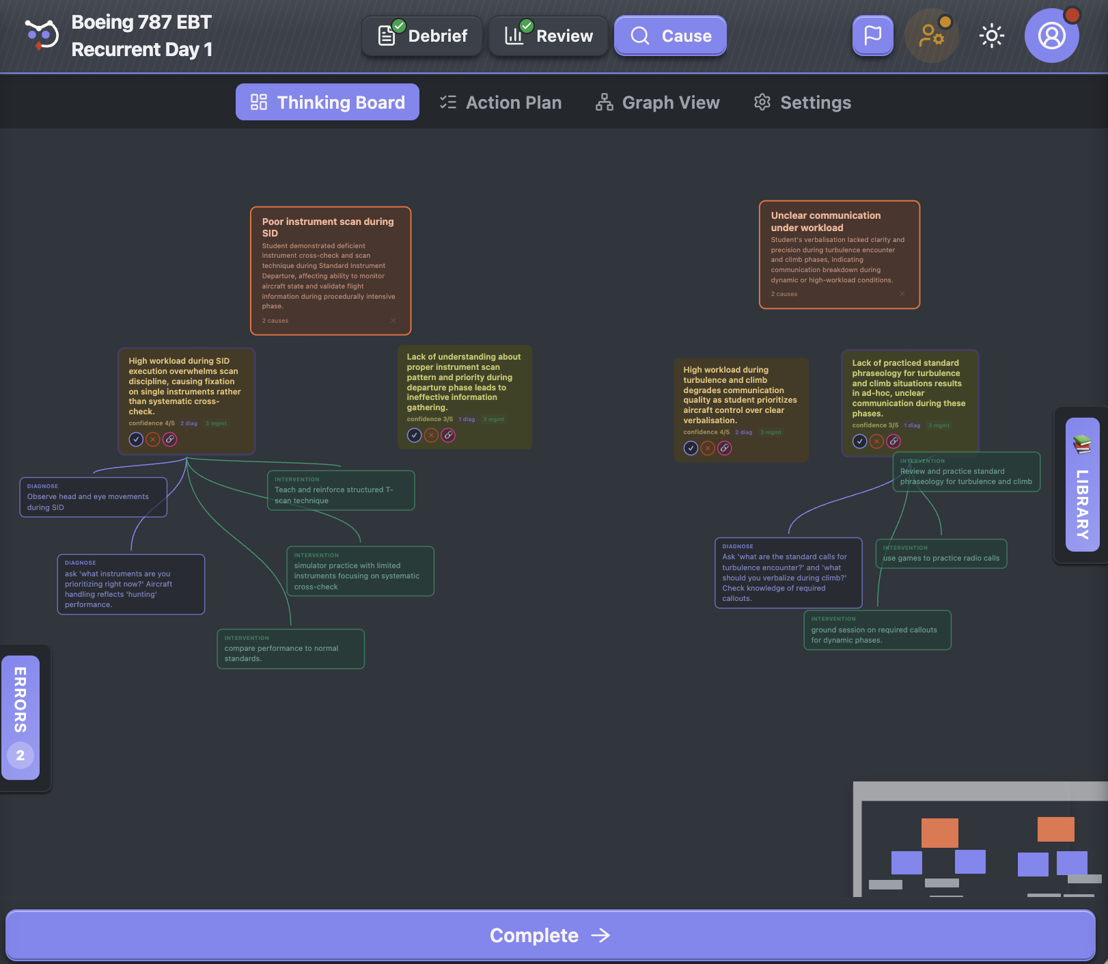Open the use games to practice radio calls note
Image resolution: width=1108 pixels, height=964 pixels.
941,554
